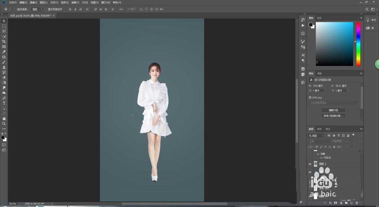Hide the 图层 2 layer via eye icon
This screenshot has height=207, width=379.
coord(310,164)
